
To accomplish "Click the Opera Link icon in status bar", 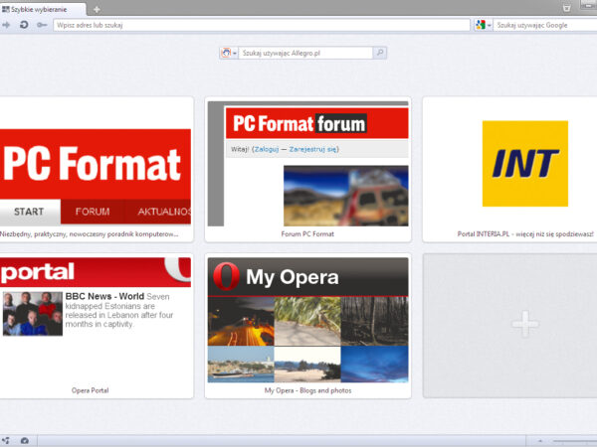I will click(x=7, y=440).
